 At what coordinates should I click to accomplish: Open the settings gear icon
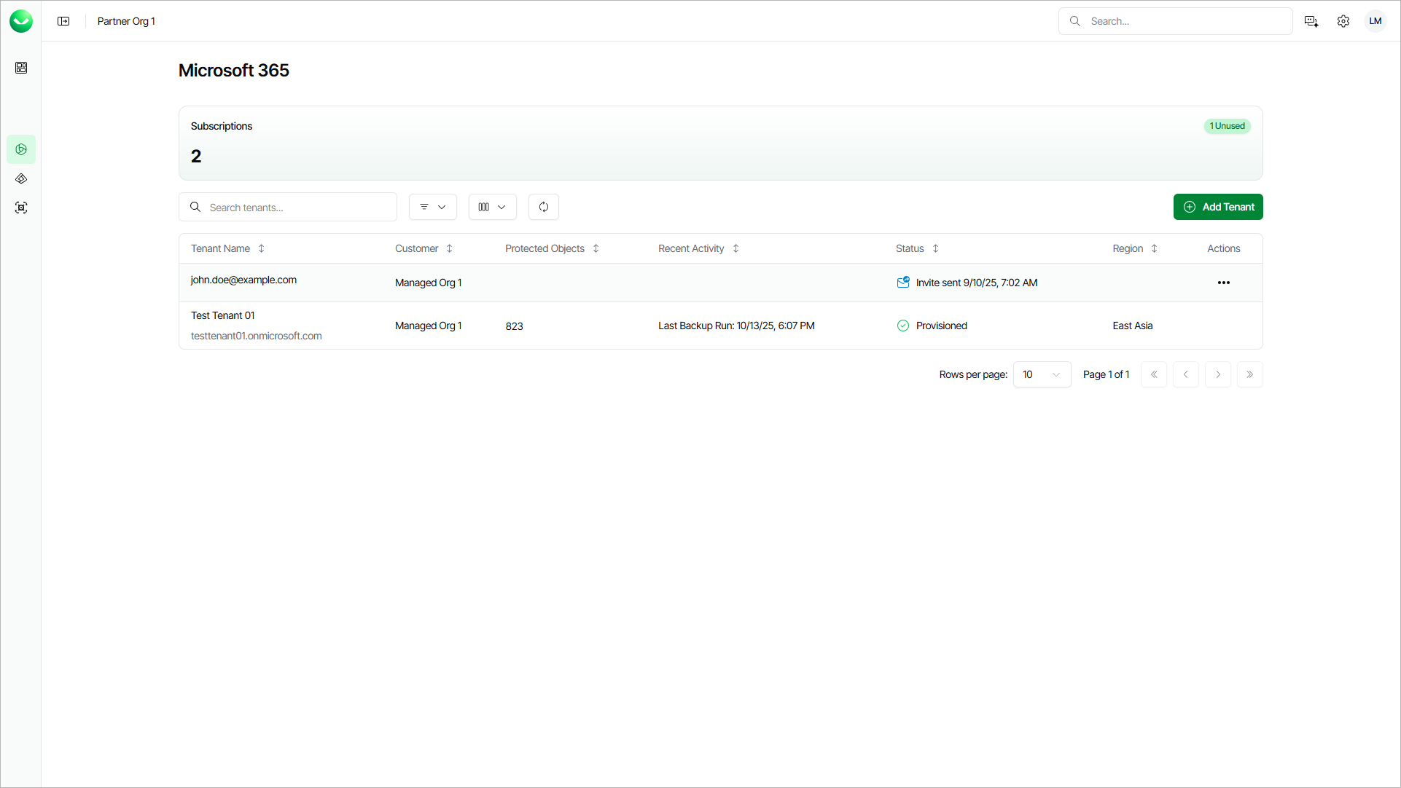point(1343,21)
